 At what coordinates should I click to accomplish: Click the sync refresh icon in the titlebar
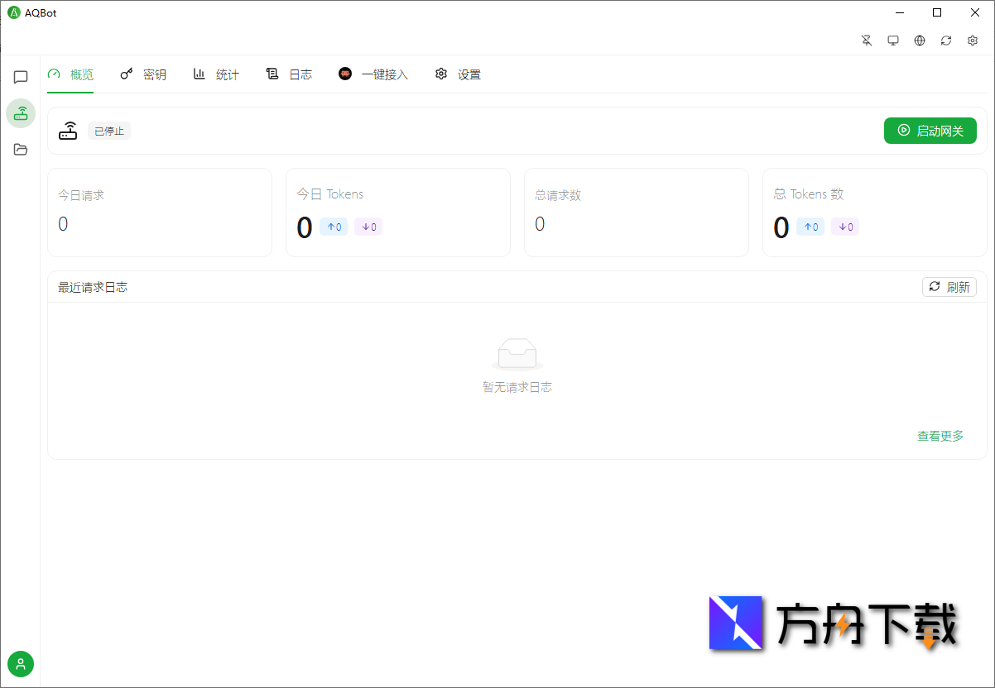[x=946, y=40]
